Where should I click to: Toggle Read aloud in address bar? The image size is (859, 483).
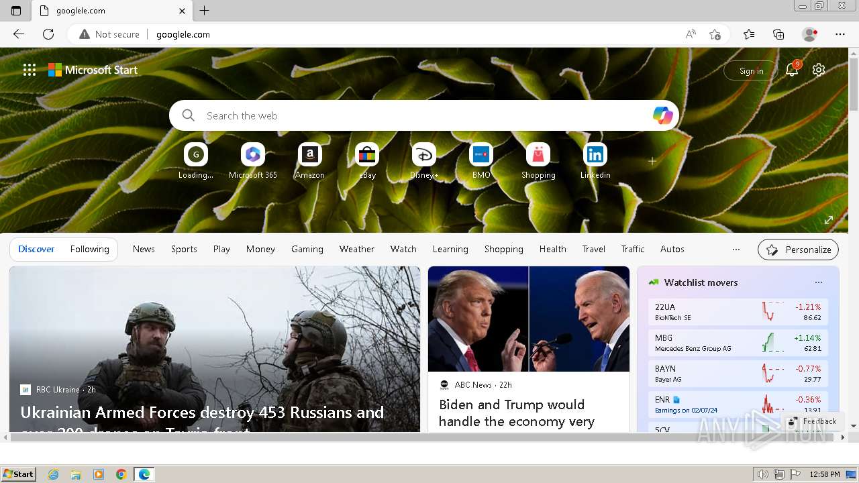tap(691, 34)
